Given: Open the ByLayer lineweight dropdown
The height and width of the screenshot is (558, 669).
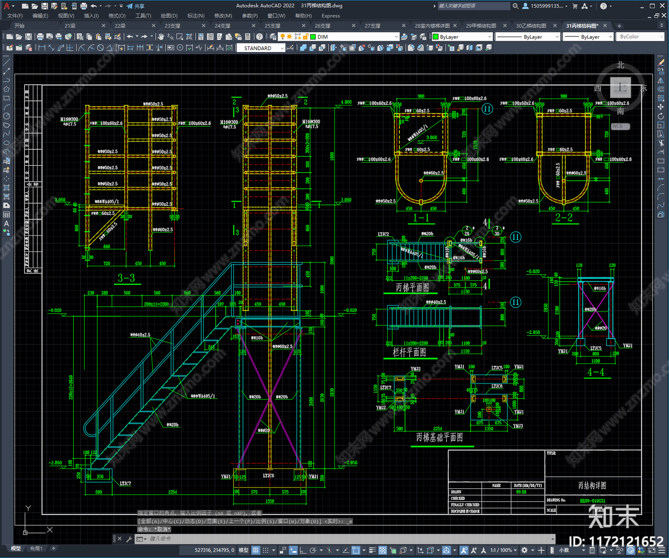Looking at the screenshot, I should coord(610,37).
